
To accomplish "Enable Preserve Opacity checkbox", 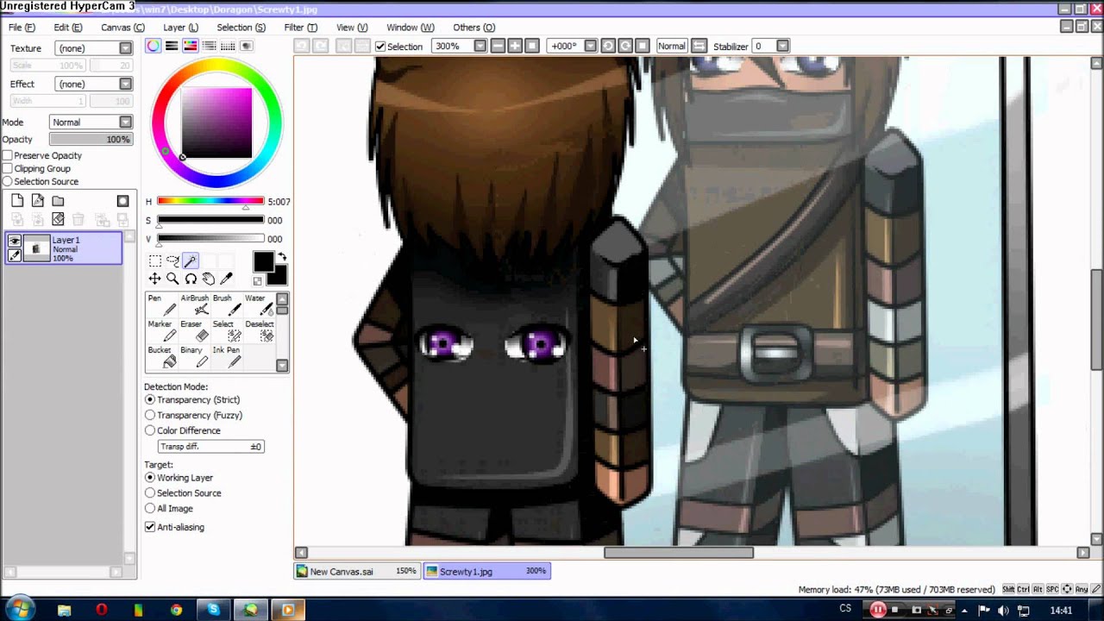I will pos(8,155).
